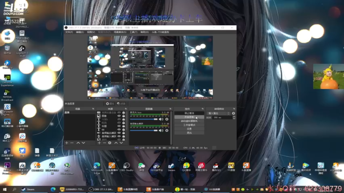Add a new source with the plus icon in 来源 panel

99,143
